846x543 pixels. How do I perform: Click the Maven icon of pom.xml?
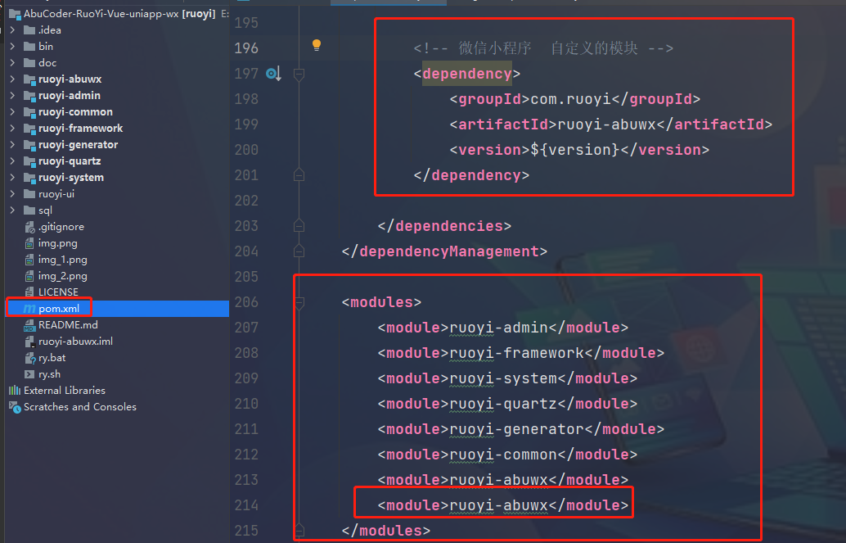(x=29, y=309)
